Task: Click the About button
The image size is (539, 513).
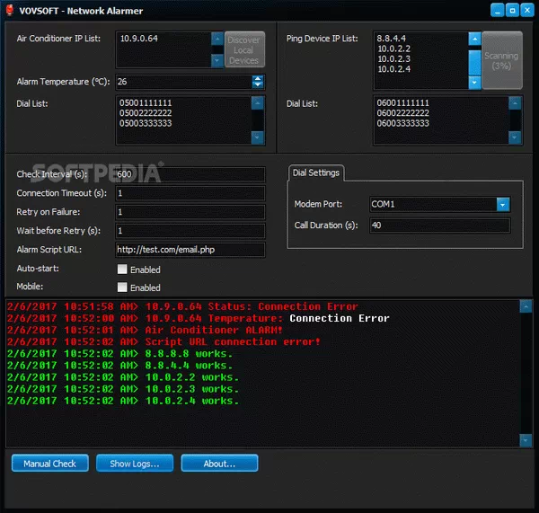Action: (219, 464)
